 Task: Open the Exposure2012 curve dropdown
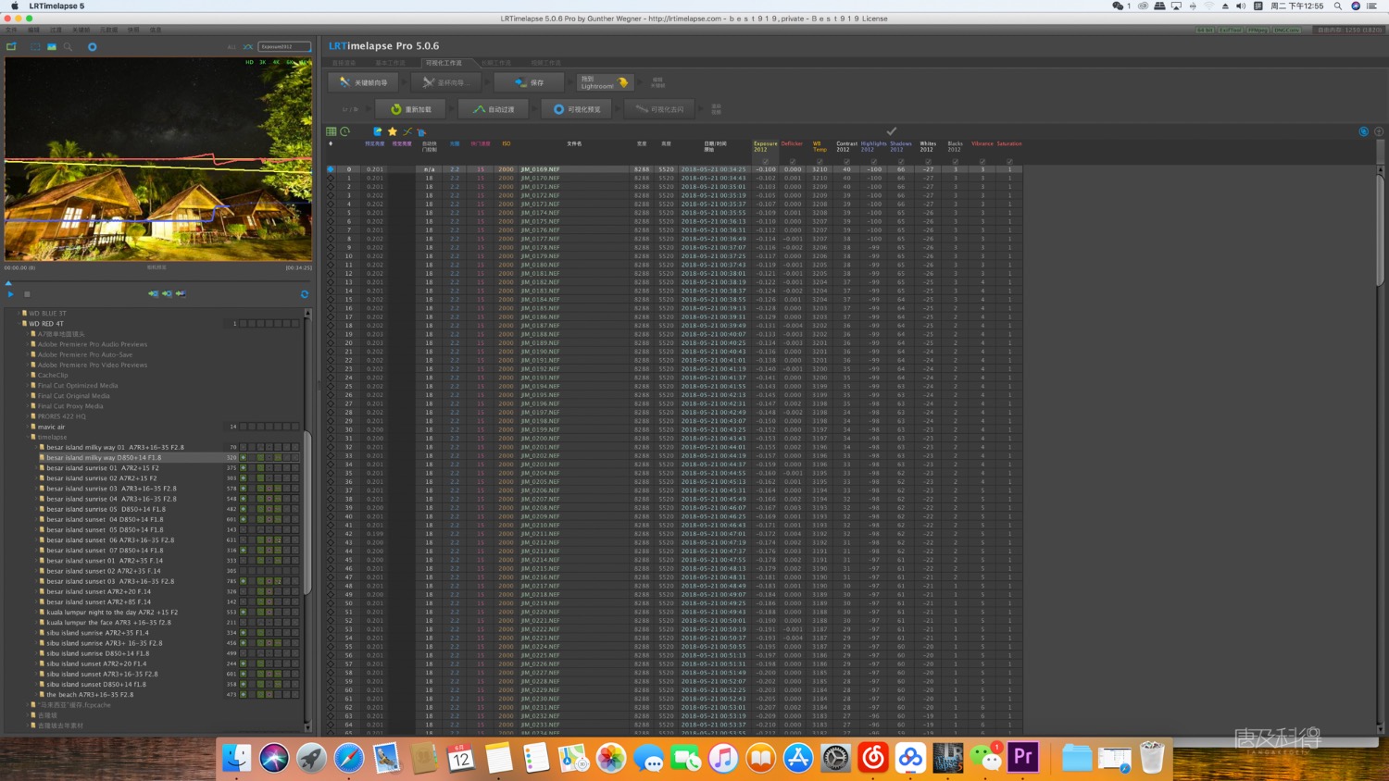point(284,46)
